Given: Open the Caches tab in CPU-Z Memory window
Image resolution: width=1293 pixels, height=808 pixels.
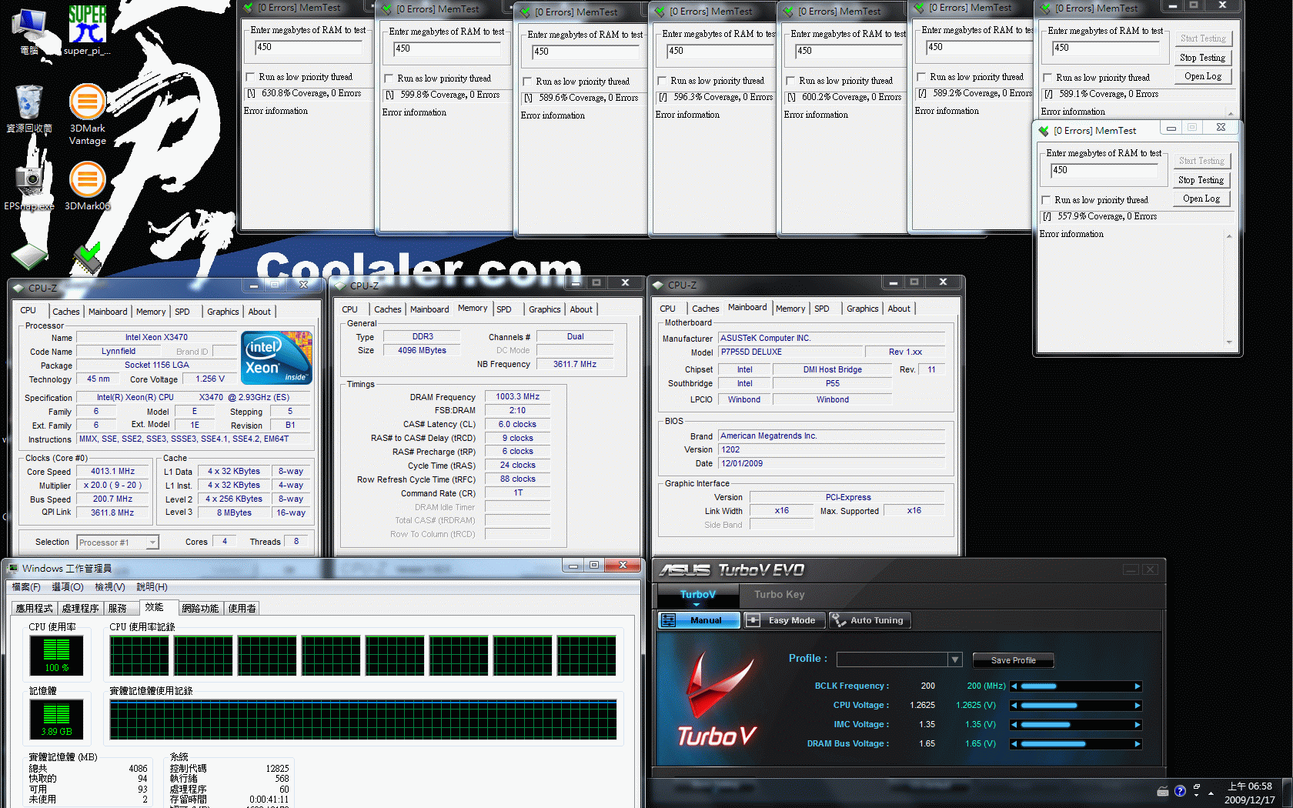Looking at the screenshot, I should (388, 309).
